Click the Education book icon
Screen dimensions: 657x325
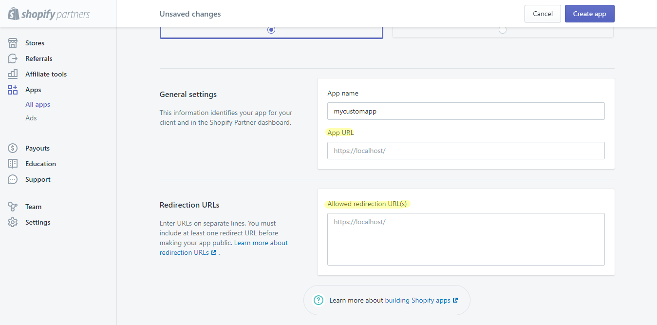tap(13, 164)
